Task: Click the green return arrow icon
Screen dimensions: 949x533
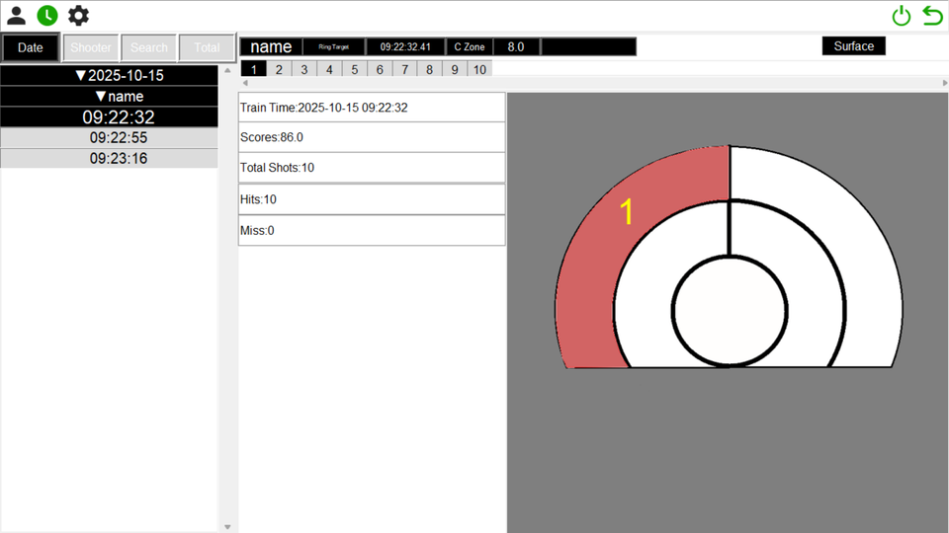Action: click(x=932, y=15)
